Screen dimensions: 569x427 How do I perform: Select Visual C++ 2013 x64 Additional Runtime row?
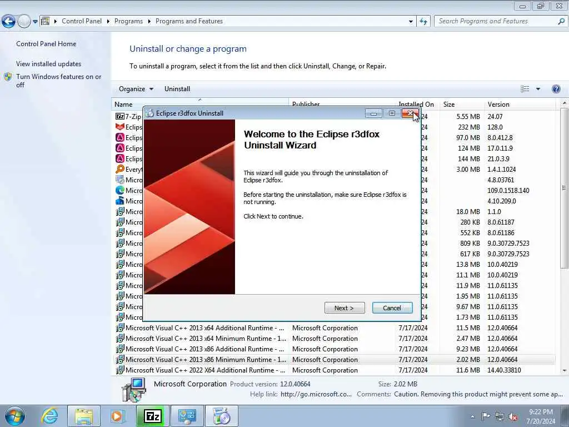[x=333, y=328]
